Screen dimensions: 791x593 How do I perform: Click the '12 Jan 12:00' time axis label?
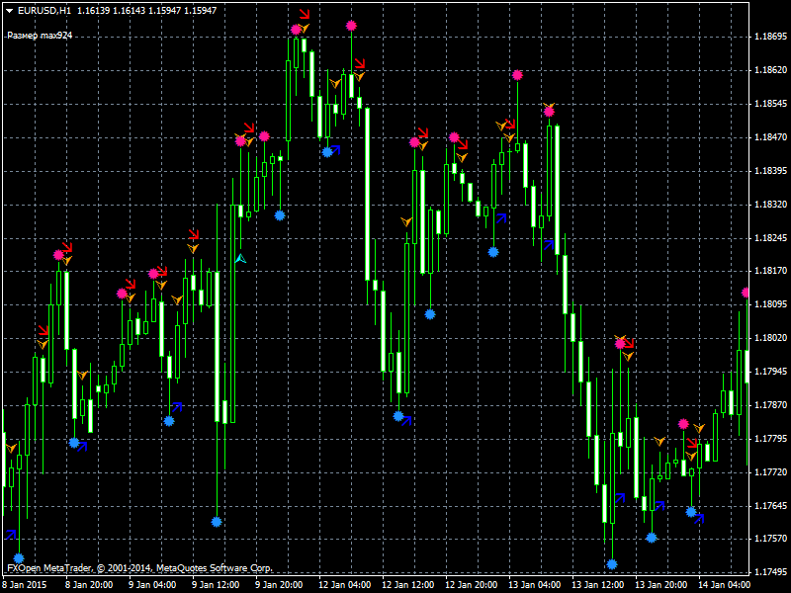click(408, 585)
